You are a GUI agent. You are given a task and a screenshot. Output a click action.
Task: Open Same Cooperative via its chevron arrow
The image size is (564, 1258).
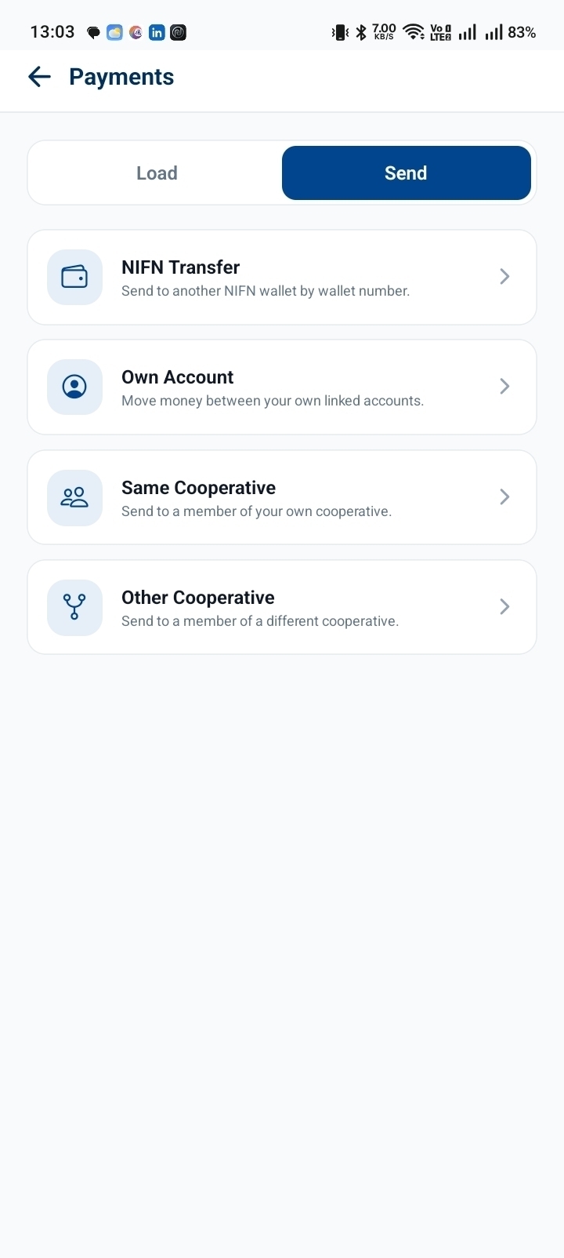click(504, 497)
